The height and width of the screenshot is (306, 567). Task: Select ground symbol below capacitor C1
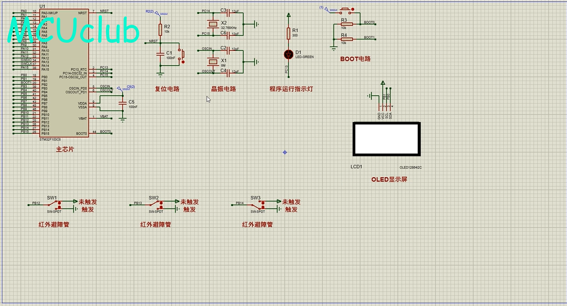pos(160,74)
